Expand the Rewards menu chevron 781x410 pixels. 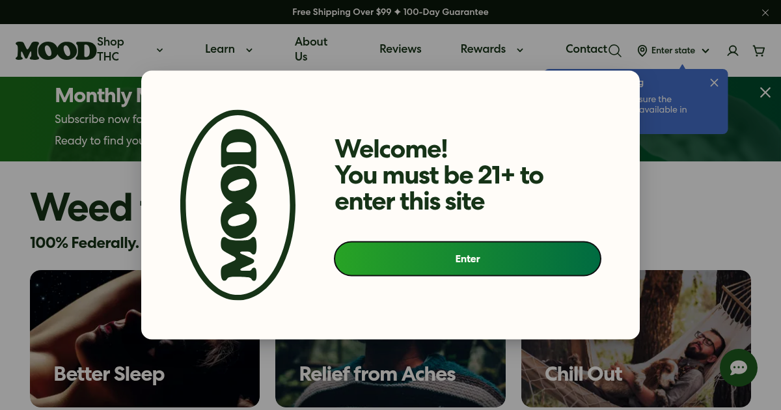[x=519, y=50]
